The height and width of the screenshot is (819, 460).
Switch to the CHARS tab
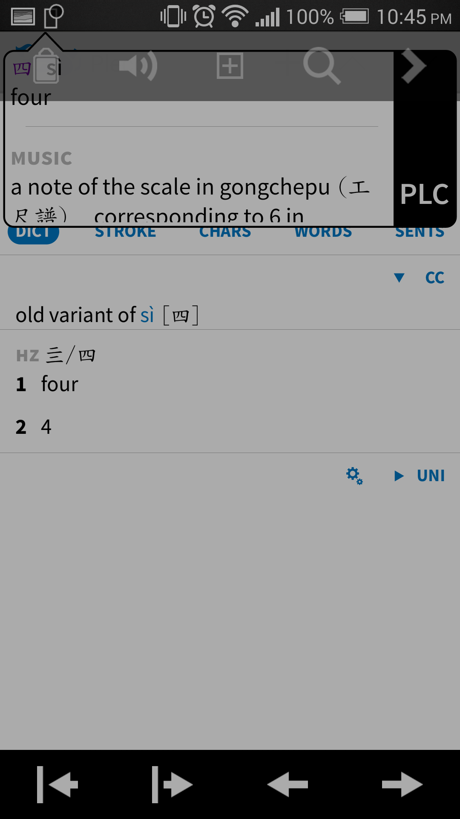[x=225, y=232]
